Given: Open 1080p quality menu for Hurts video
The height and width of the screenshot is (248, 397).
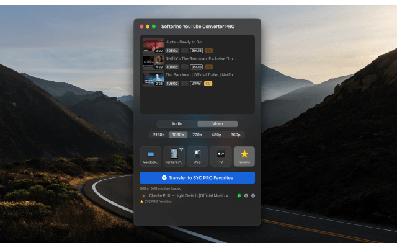Looking at the screenshot, I should click(172, 51).
